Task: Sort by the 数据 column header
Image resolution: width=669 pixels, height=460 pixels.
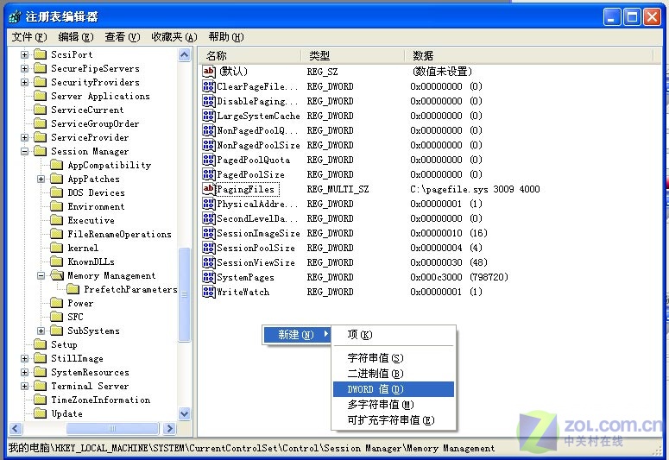Action: click(529, 55)
